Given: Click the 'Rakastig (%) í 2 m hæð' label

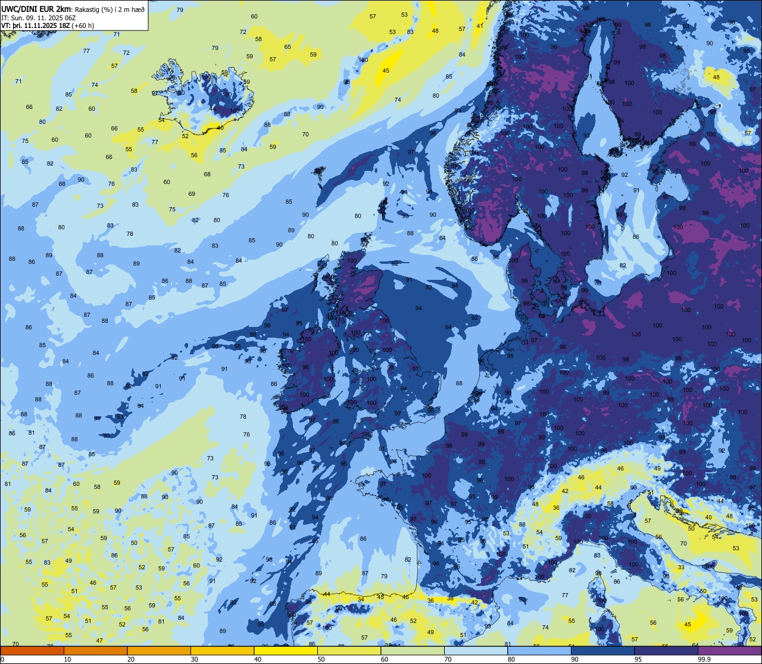Looking at the screenshot, I should coord(110,9).
